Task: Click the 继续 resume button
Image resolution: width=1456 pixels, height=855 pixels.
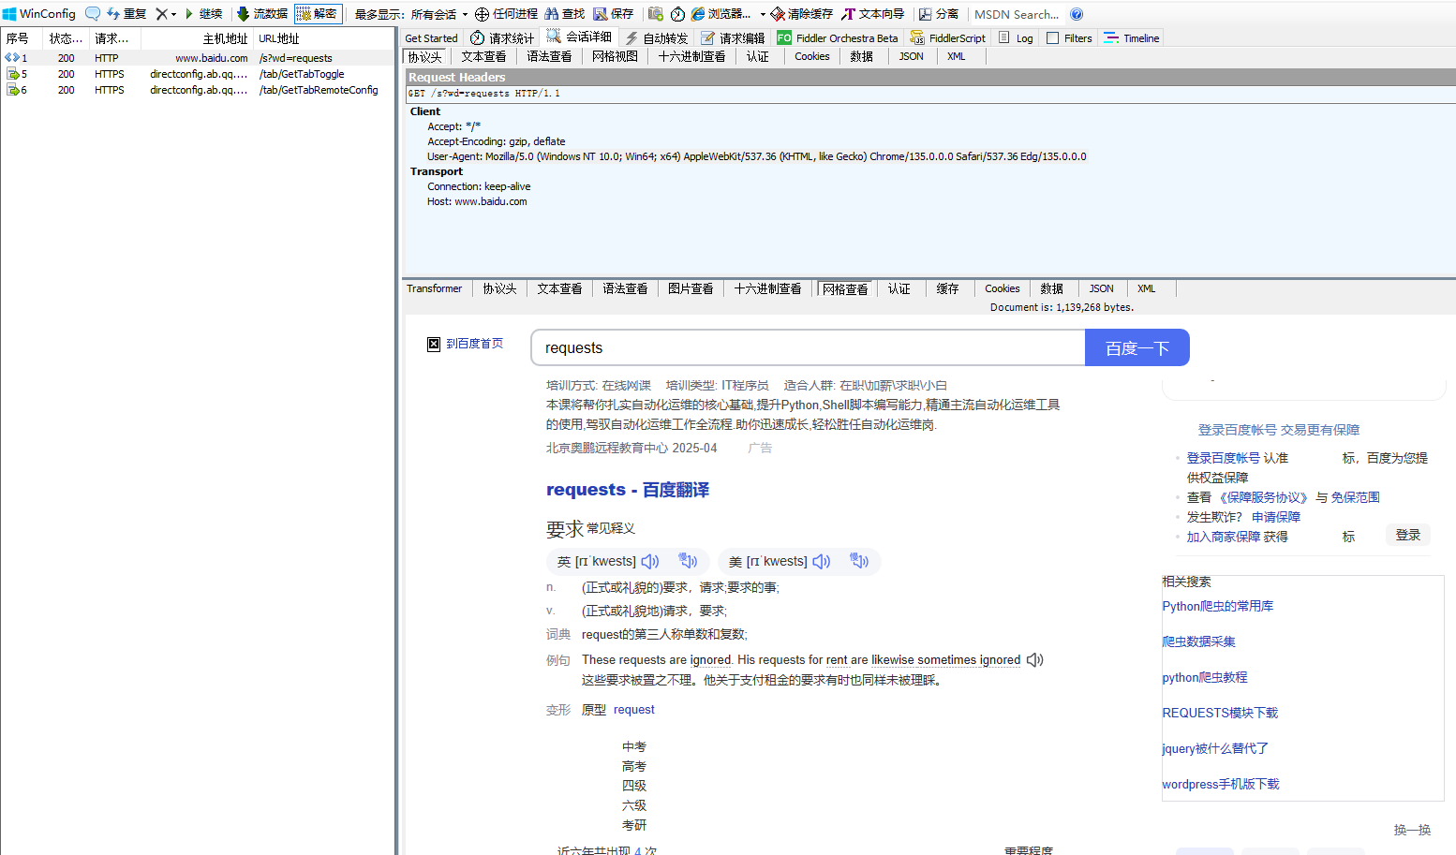Action: (x=203, y=14)
